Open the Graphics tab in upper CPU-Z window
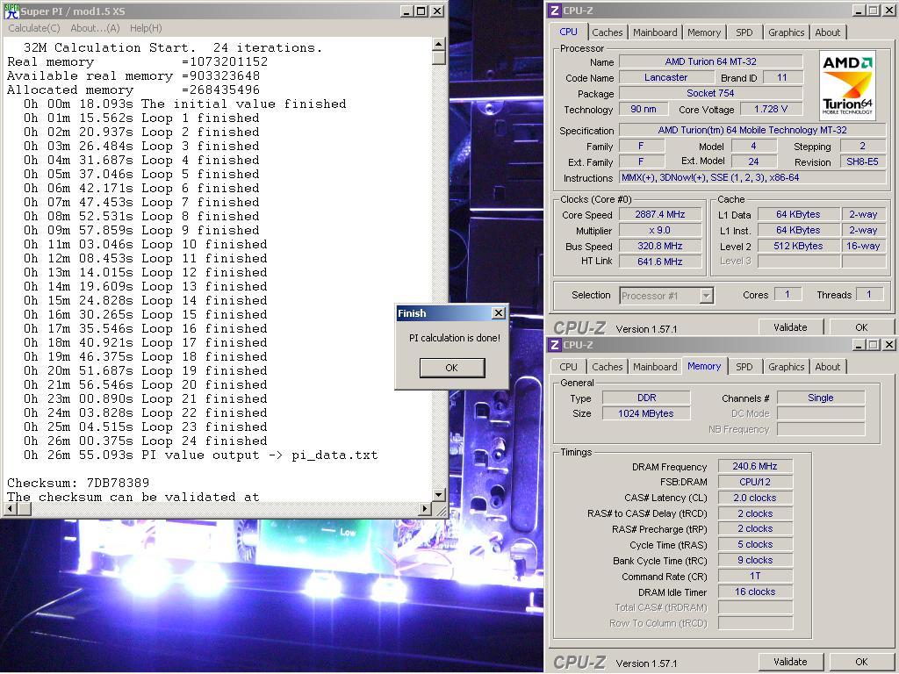 (x=786, y=32)
